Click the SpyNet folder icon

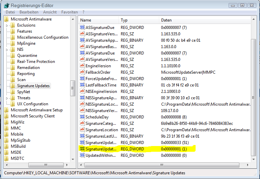12,92
